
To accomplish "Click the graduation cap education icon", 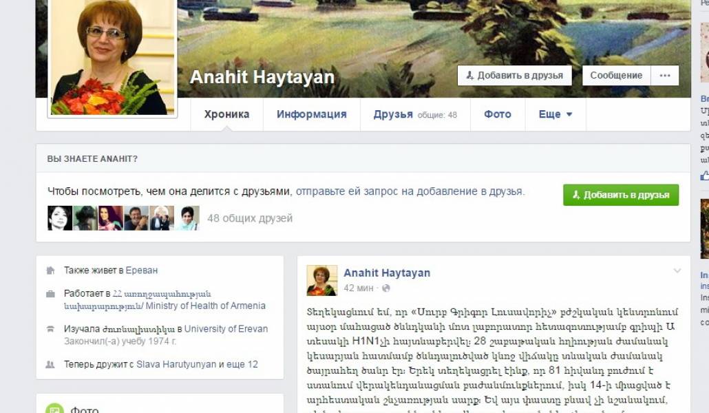I will pos(50,329).
